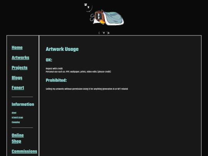Open the About information link

coord(14,113)
